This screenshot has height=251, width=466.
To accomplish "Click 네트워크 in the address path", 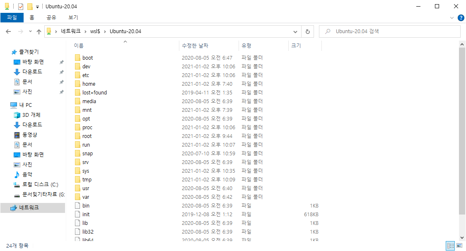I will pos(71,31).
